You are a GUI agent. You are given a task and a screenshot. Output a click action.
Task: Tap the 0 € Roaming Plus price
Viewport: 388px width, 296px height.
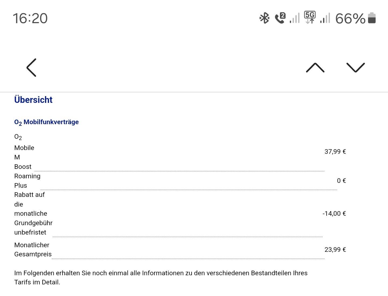pyautogui.click(x=341, y=181)
